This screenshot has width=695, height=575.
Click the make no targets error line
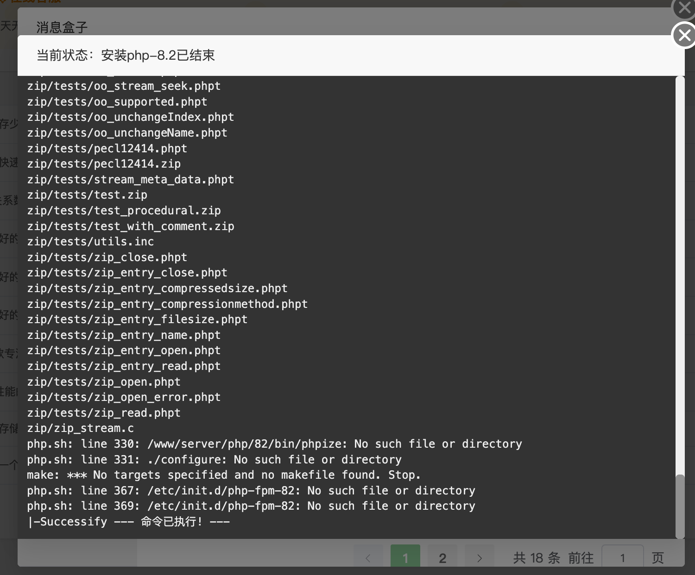[x=224, y=475]
